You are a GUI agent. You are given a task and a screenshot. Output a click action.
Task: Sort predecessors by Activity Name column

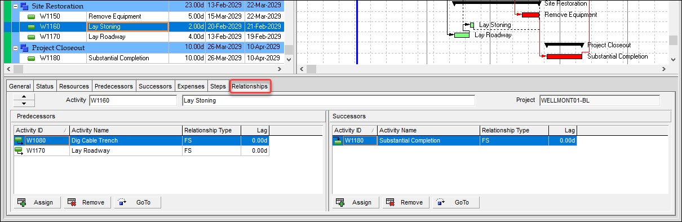click(126, 130)
